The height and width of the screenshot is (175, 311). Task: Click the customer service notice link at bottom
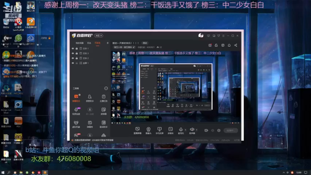pyautogui.click(x=94, y=140)
